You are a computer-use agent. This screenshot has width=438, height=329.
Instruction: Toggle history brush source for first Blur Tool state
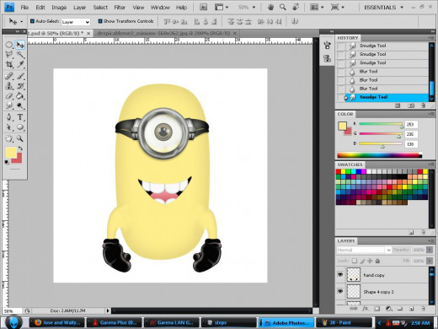tap(341, 72)
